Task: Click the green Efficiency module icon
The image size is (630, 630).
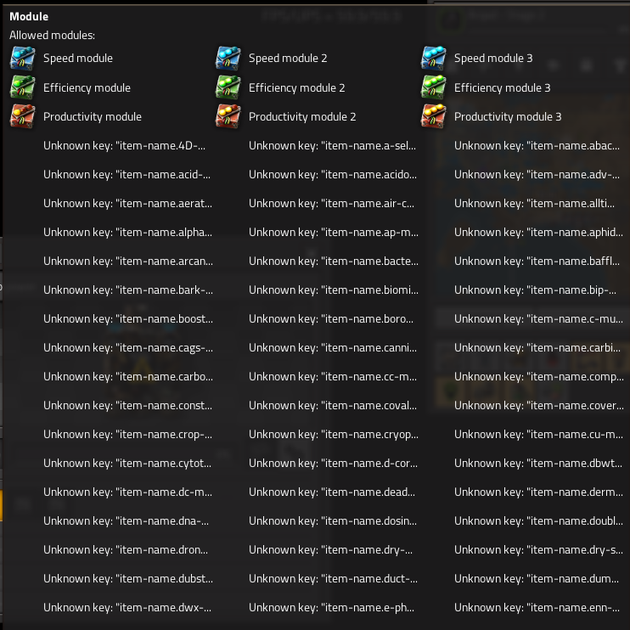Action: coord(22,87)
